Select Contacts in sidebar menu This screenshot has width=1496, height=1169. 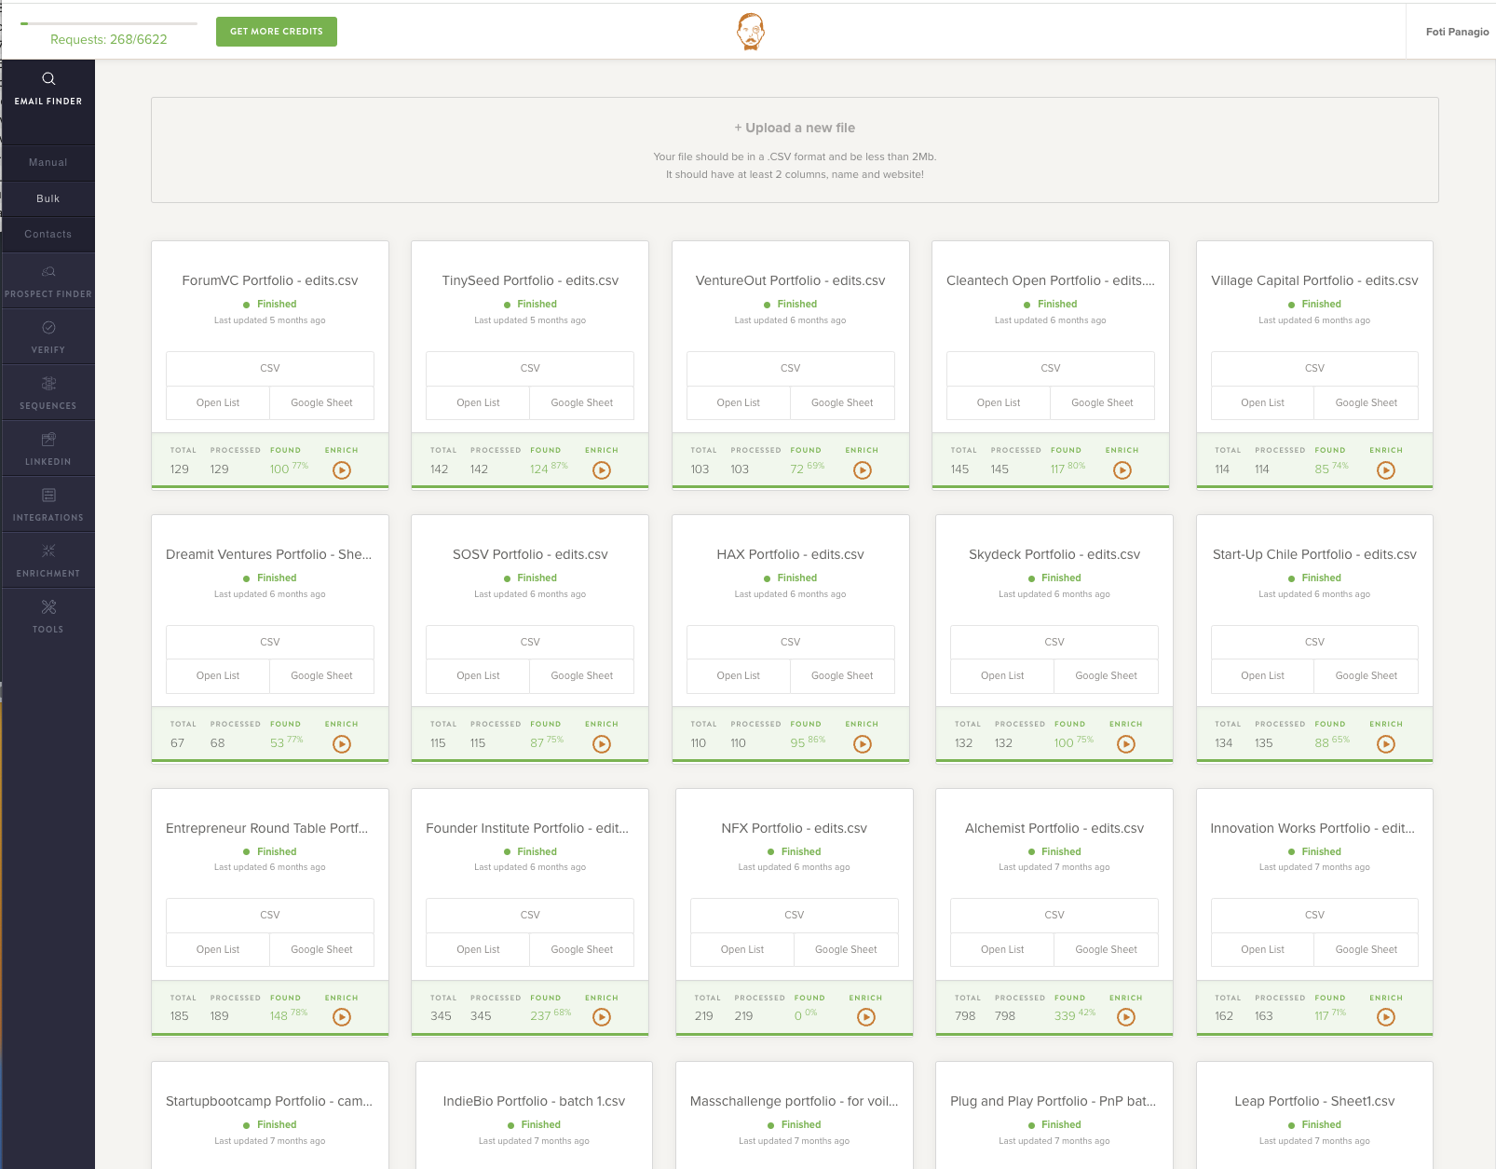48,234
